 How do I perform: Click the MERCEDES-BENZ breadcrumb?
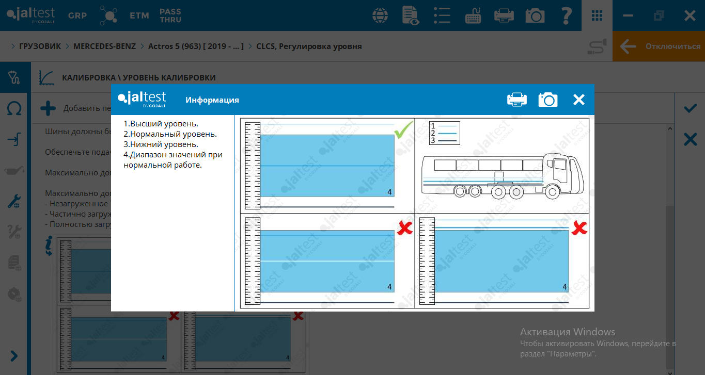[105, 46]
